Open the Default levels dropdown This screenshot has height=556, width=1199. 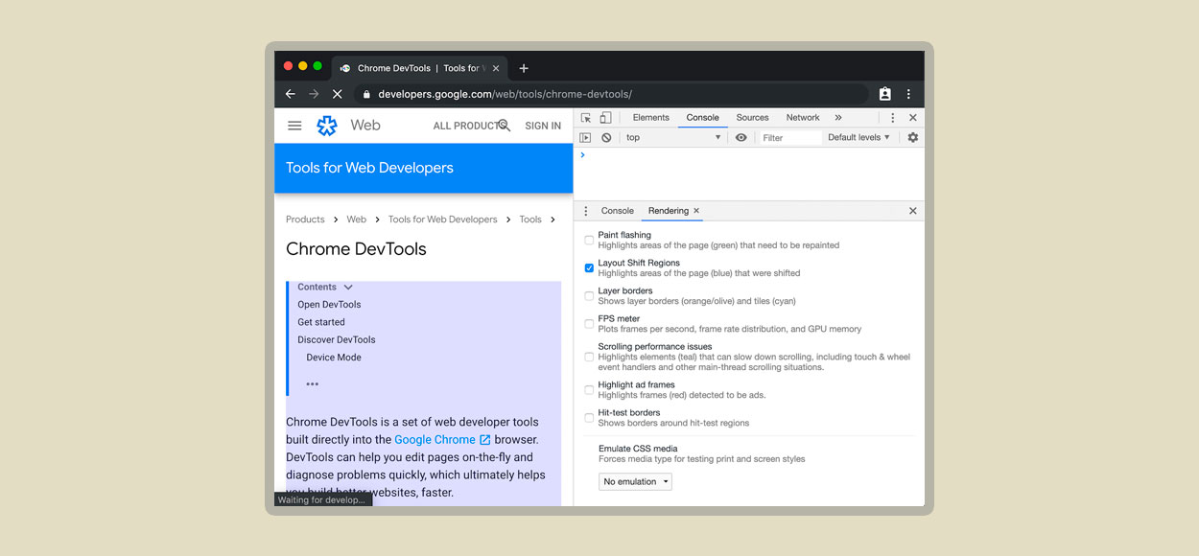858,138
